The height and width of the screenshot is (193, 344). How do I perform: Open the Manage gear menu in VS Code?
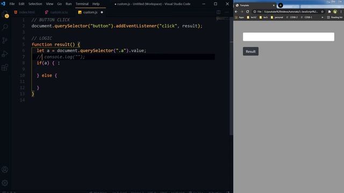(5, 183)
